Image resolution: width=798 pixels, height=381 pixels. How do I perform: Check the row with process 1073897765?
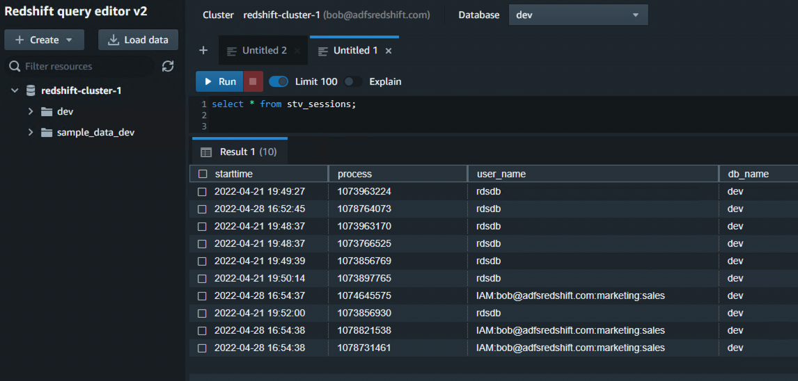coord(202,278)
